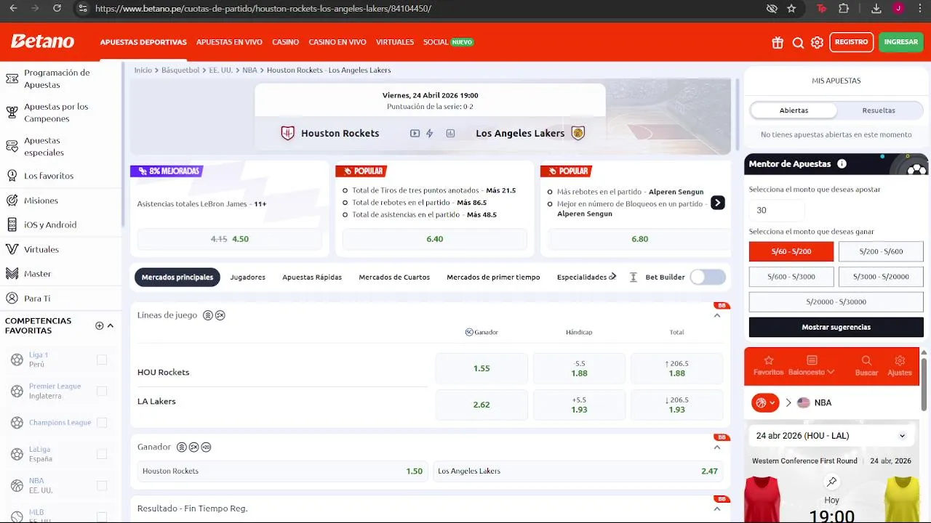Click the Básquetbol breadcrumb link
The height and width of the screenshot is (523, 931).
point(180,70)
